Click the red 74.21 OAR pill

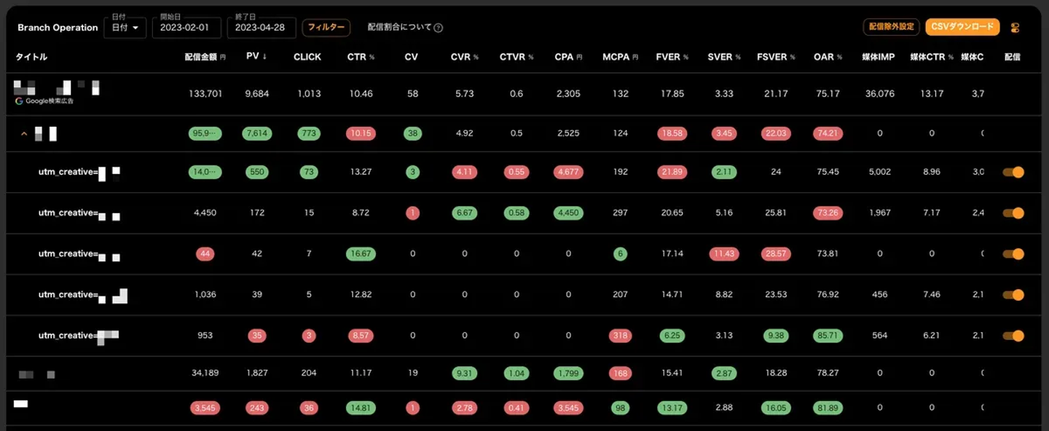828,133
